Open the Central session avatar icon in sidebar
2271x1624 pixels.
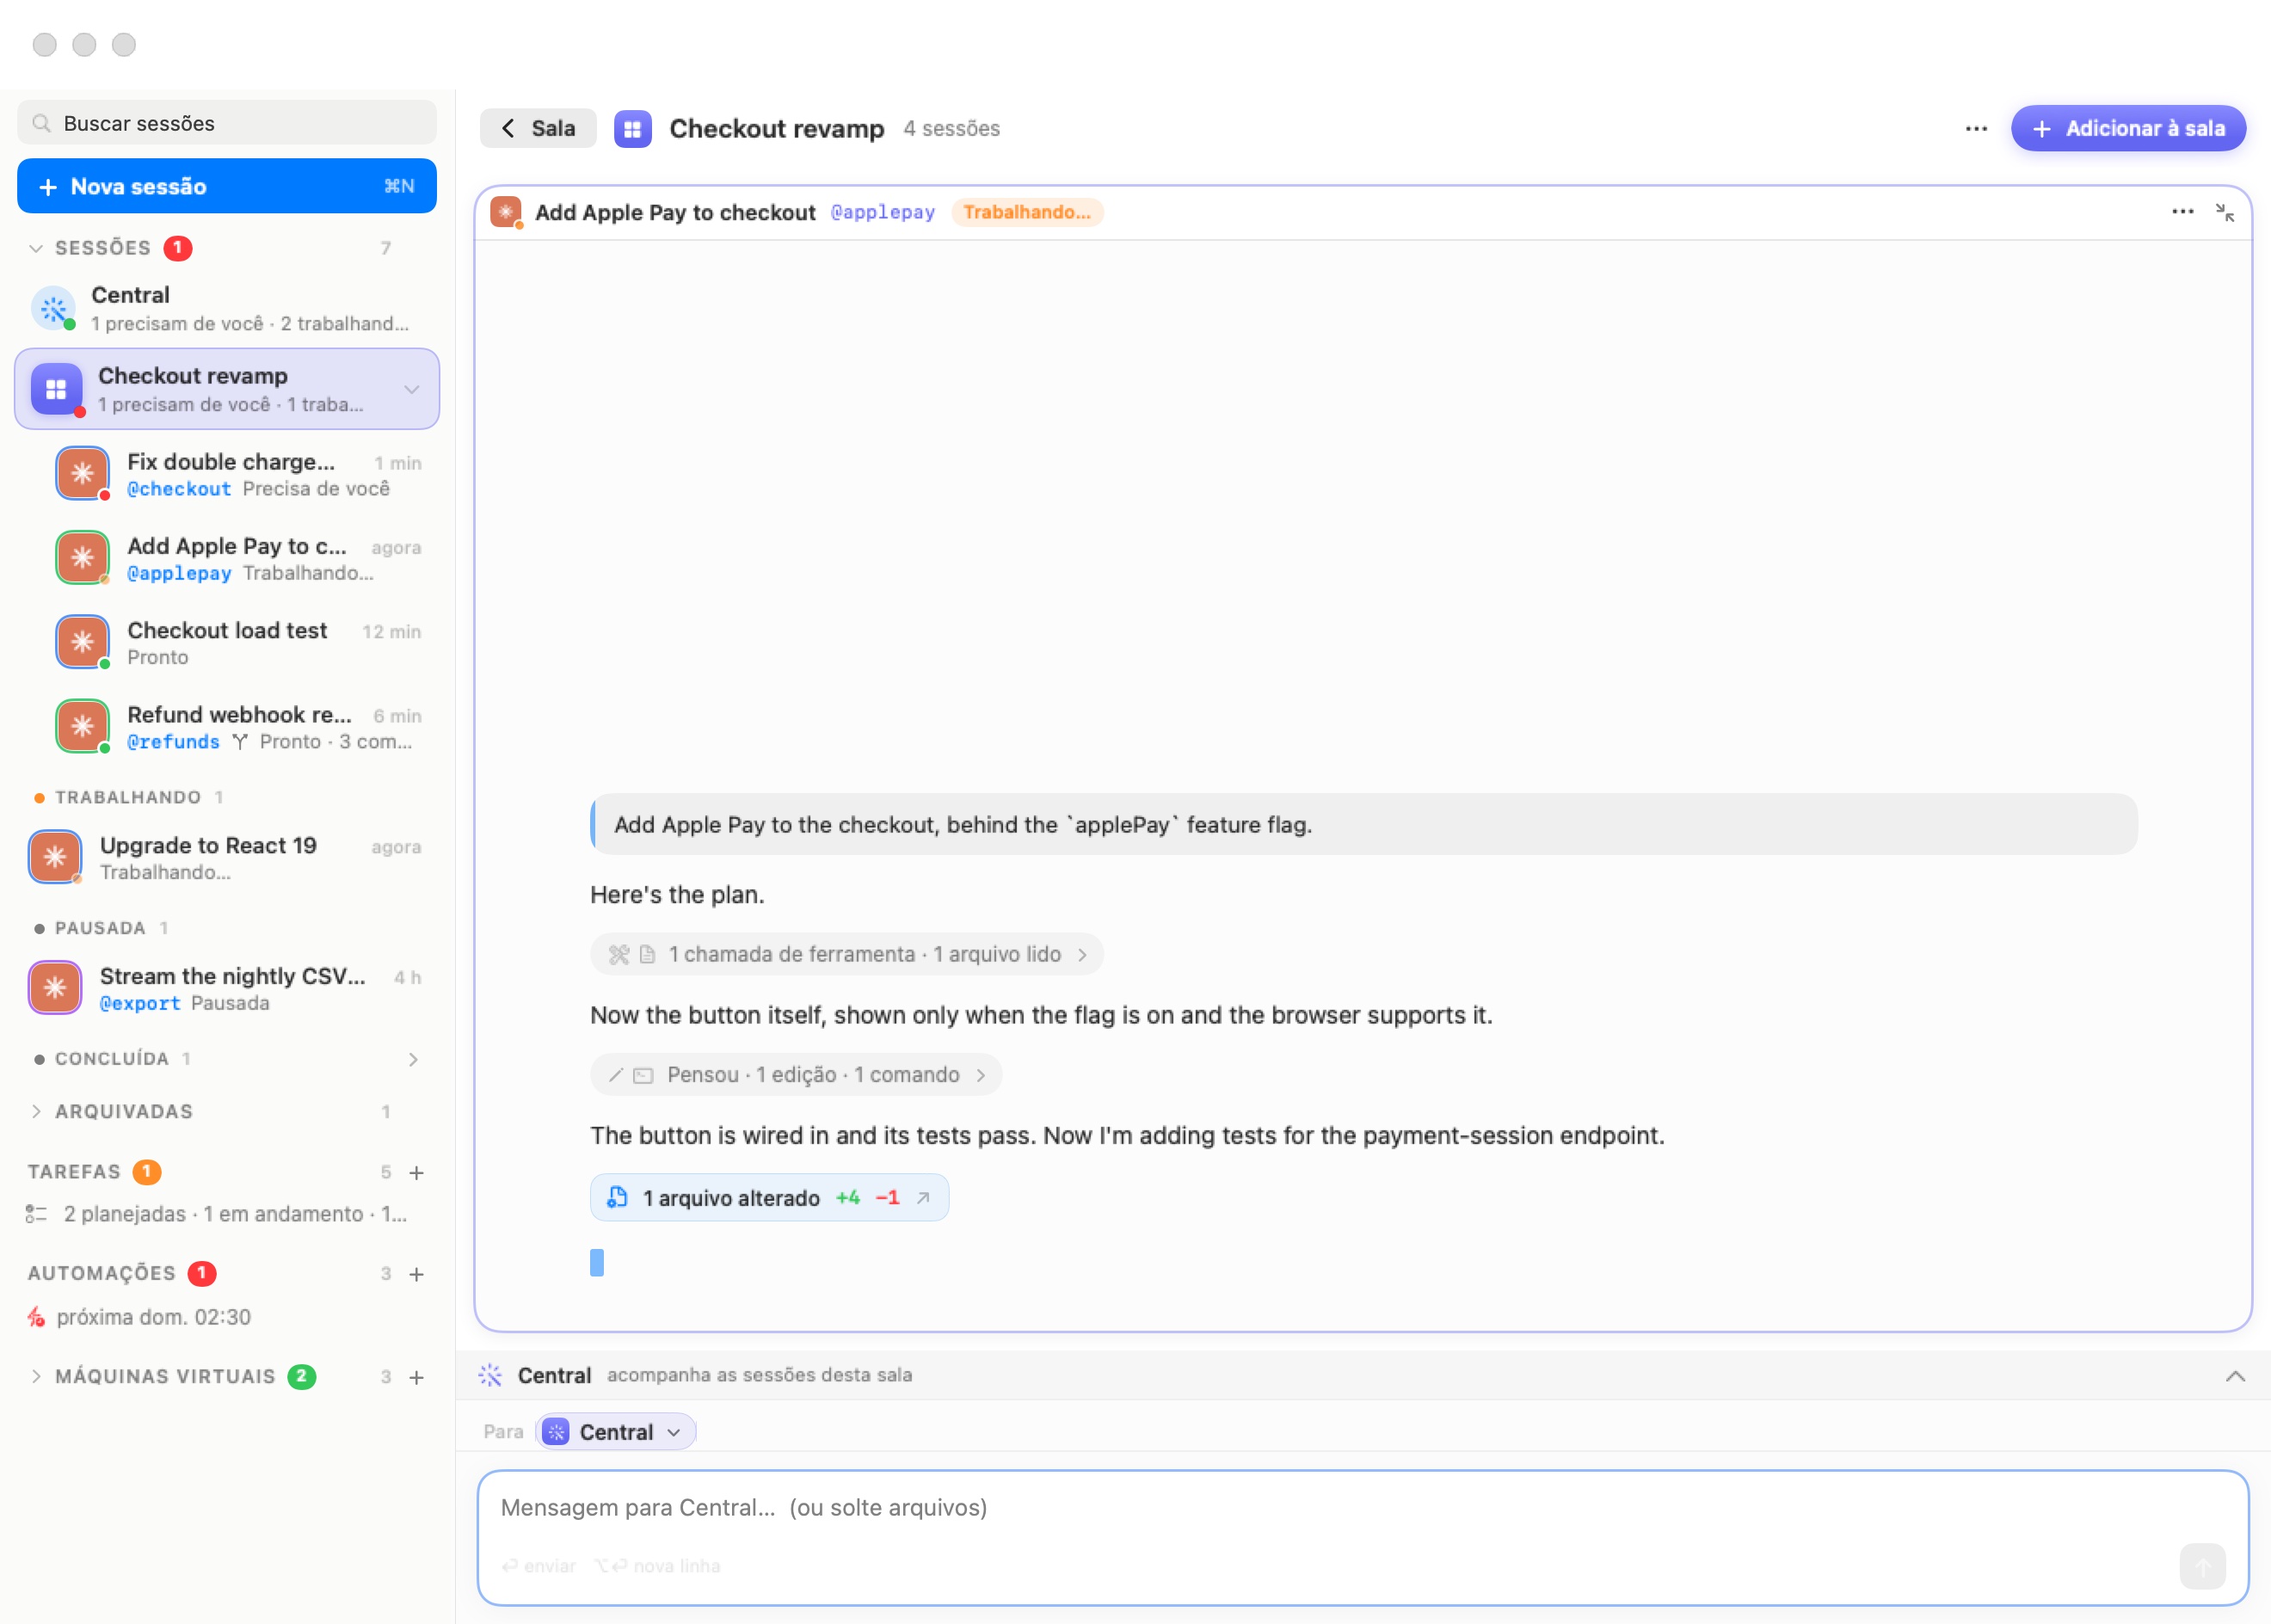(x=54, y=308)
